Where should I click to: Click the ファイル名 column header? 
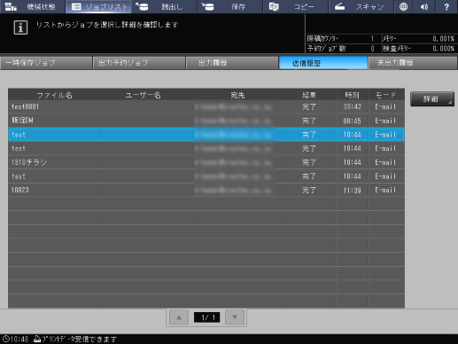[54, 95]
